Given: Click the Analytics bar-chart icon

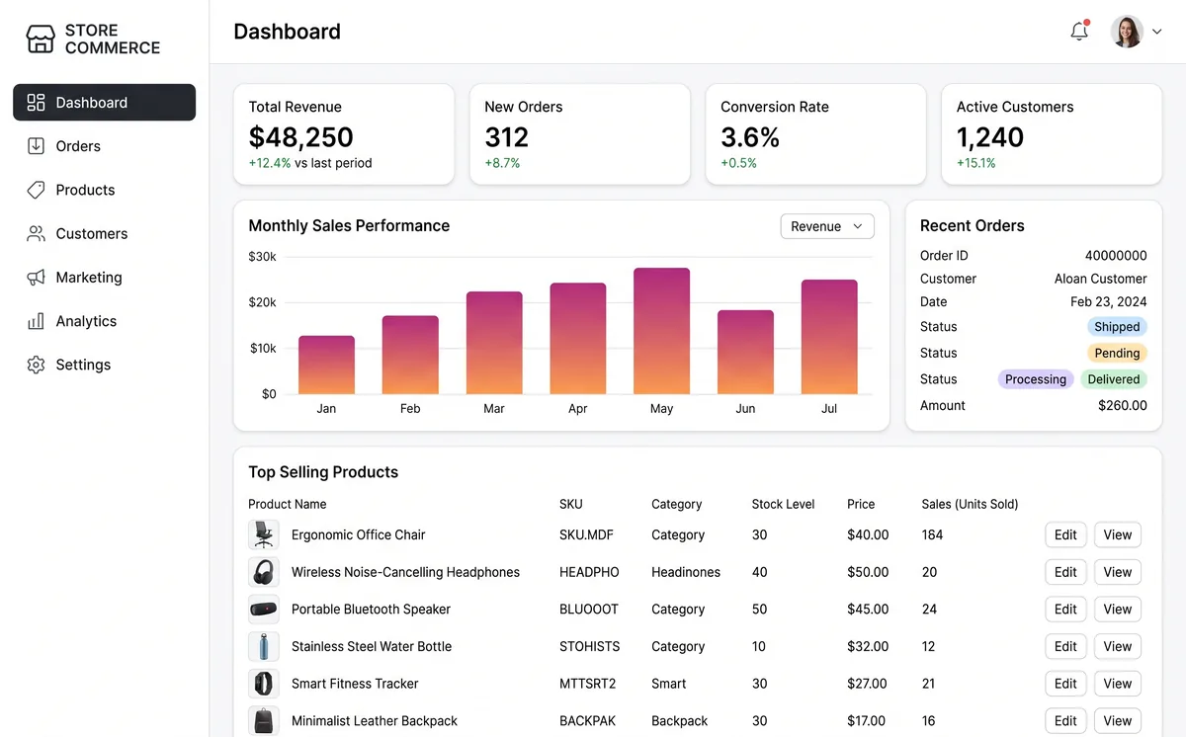Looking at the screenshot, I should pos(37,321).
